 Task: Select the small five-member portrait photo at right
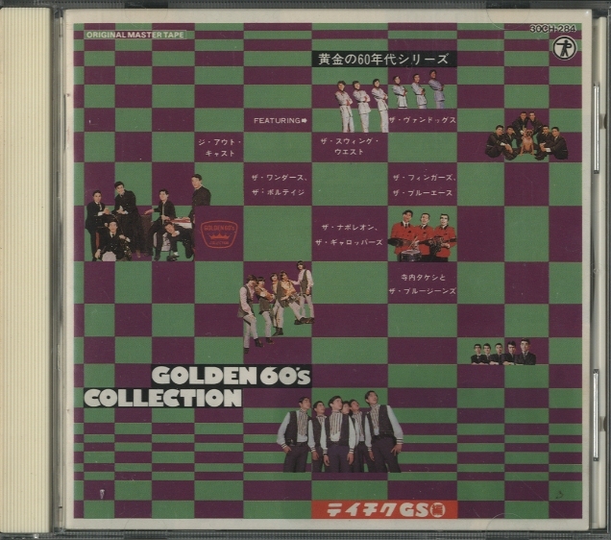point(503,354)
